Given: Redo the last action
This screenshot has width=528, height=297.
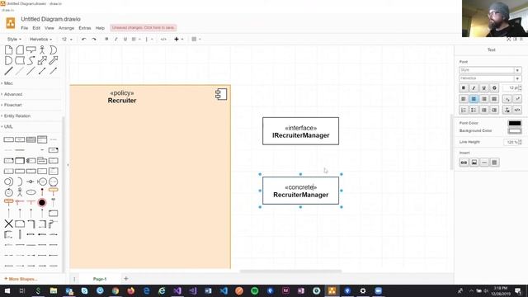Looking at the screenshot, I should tap(94, 39).
